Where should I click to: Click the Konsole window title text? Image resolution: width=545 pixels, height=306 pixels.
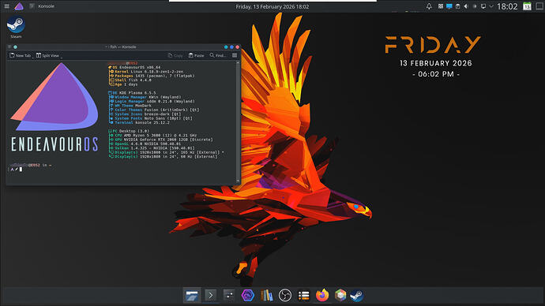pyautogui.click(x=121, y=47)
